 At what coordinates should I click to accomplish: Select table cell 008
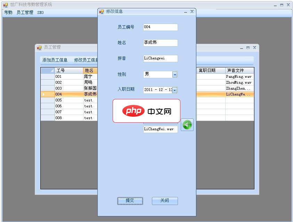coord(69,118)
